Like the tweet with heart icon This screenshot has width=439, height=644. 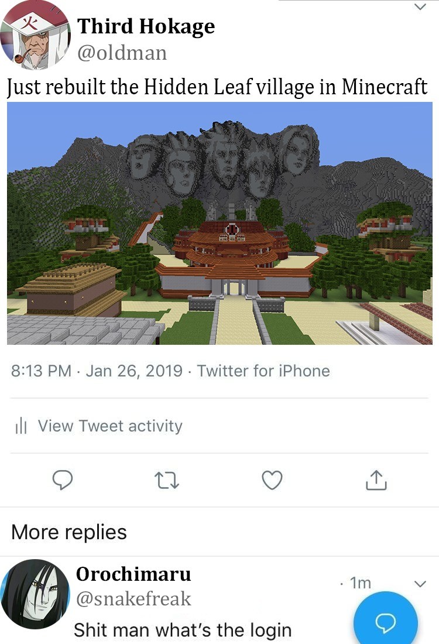272,480
